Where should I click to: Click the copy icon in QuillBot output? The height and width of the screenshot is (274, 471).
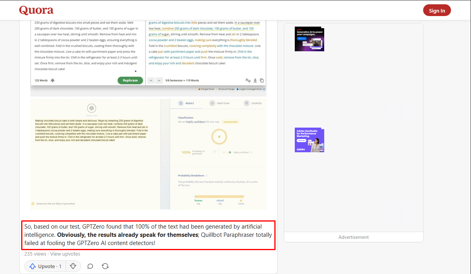point(262,80)
